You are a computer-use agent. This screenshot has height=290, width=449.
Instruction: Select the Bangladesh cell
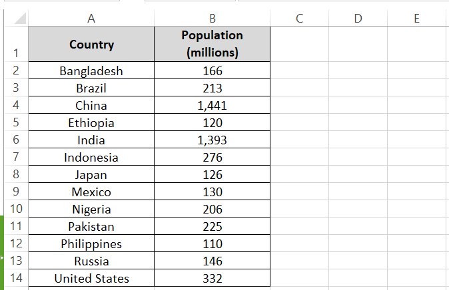[91, 71]
